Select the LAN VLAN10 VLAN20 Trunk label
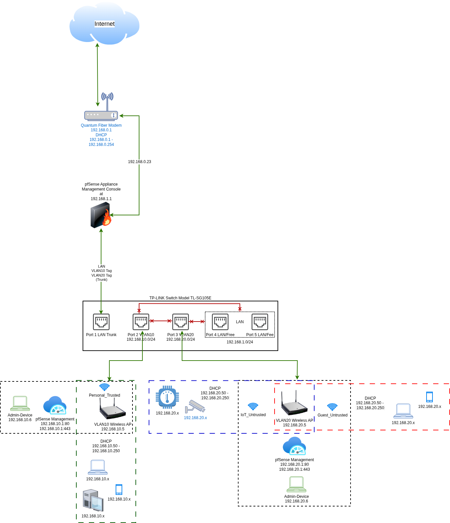This screenshot has width=450, height=523. pyautogui.click(x=101, y=273)
